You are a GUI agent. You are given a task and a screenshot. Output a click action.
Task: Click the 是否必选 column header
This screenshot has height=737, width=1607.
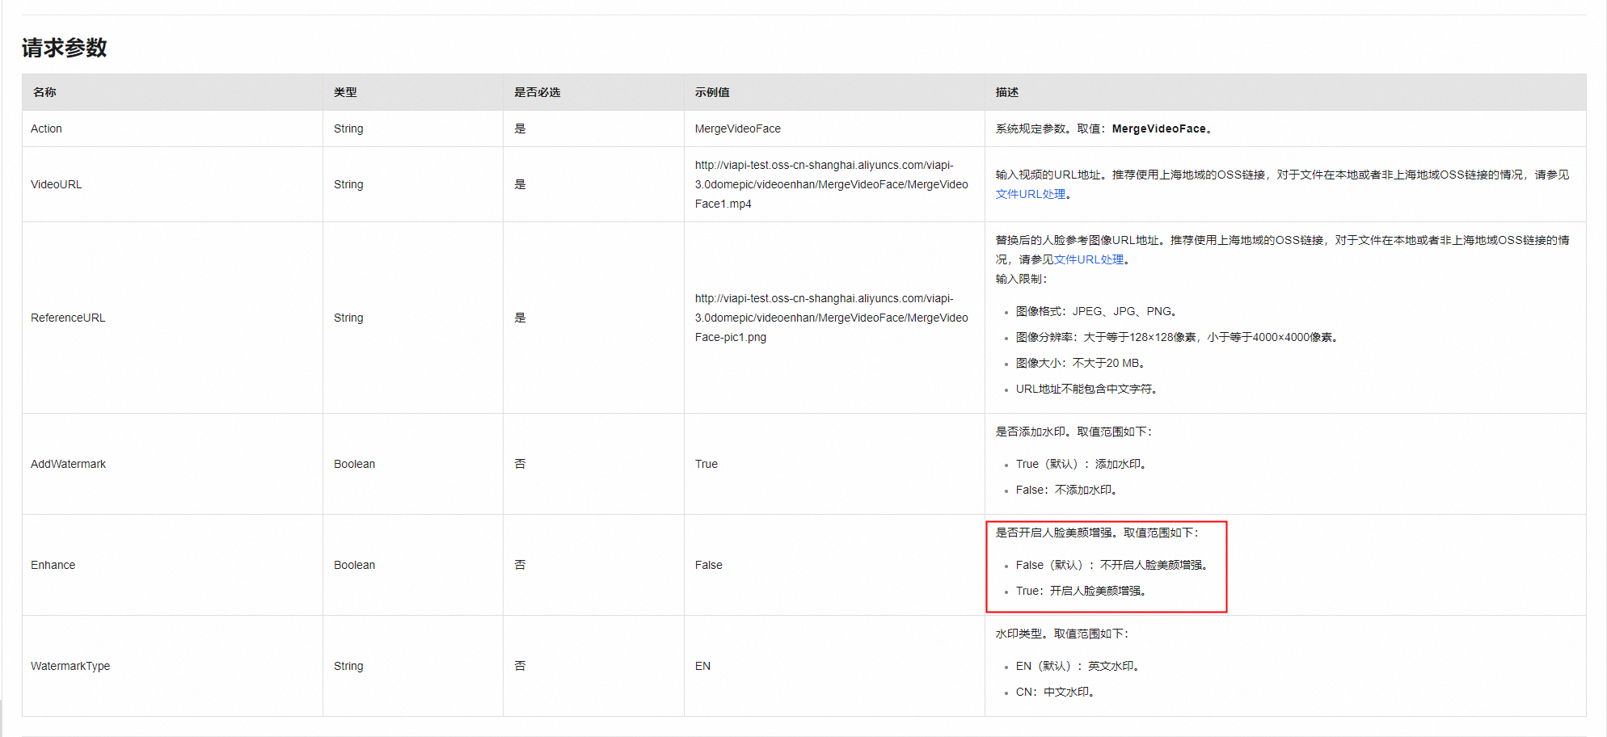(x=538, y=92)
